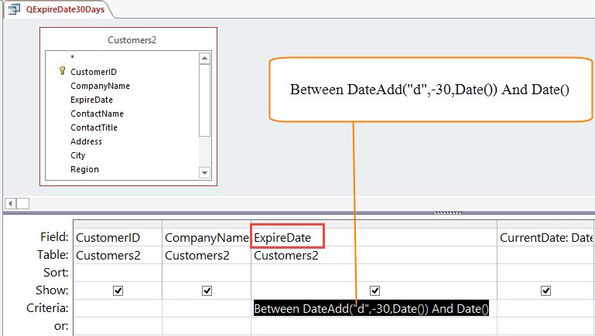Select the asterisk all-fields entry
The height and width of the screenshot is (336, 595).
point(73,58)
